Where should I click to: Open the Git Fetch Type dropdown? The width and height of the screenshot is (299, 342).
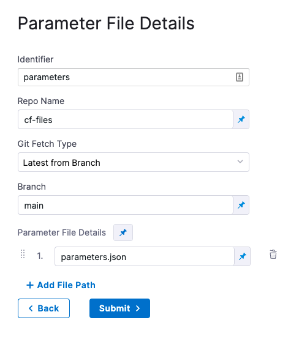click(134, 162)
